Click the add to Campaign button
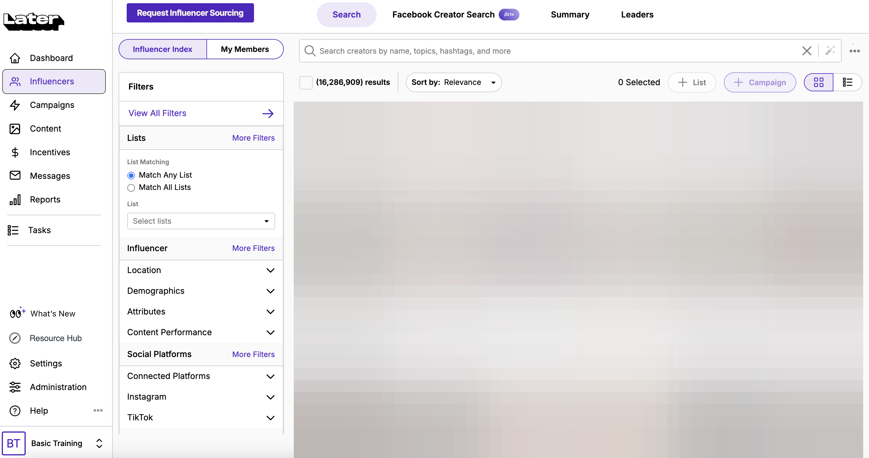 pos(760,83)
